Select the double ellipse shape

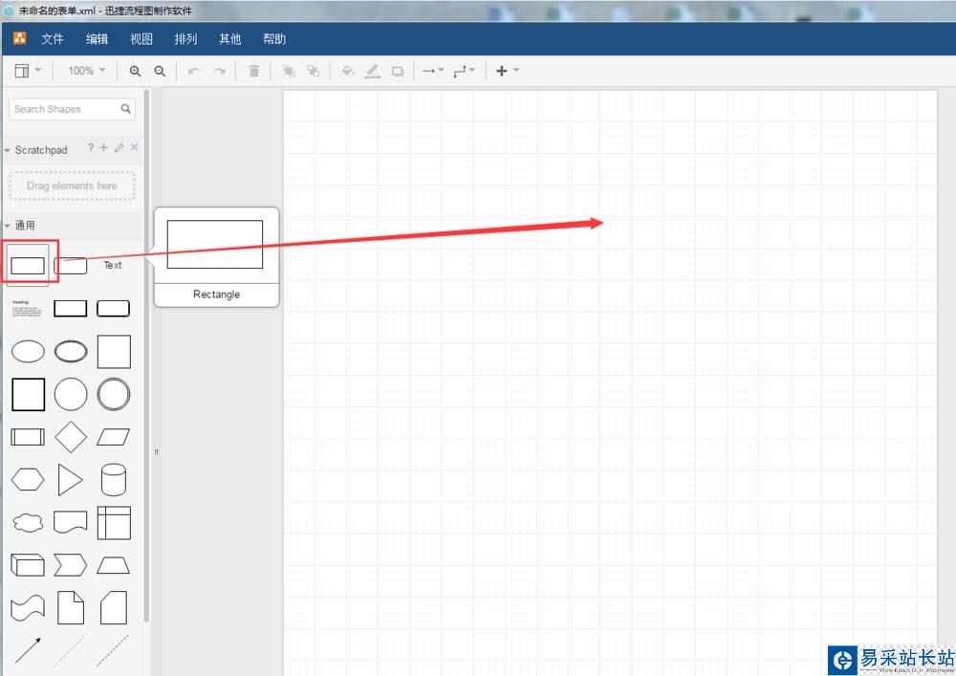[71, 352]
